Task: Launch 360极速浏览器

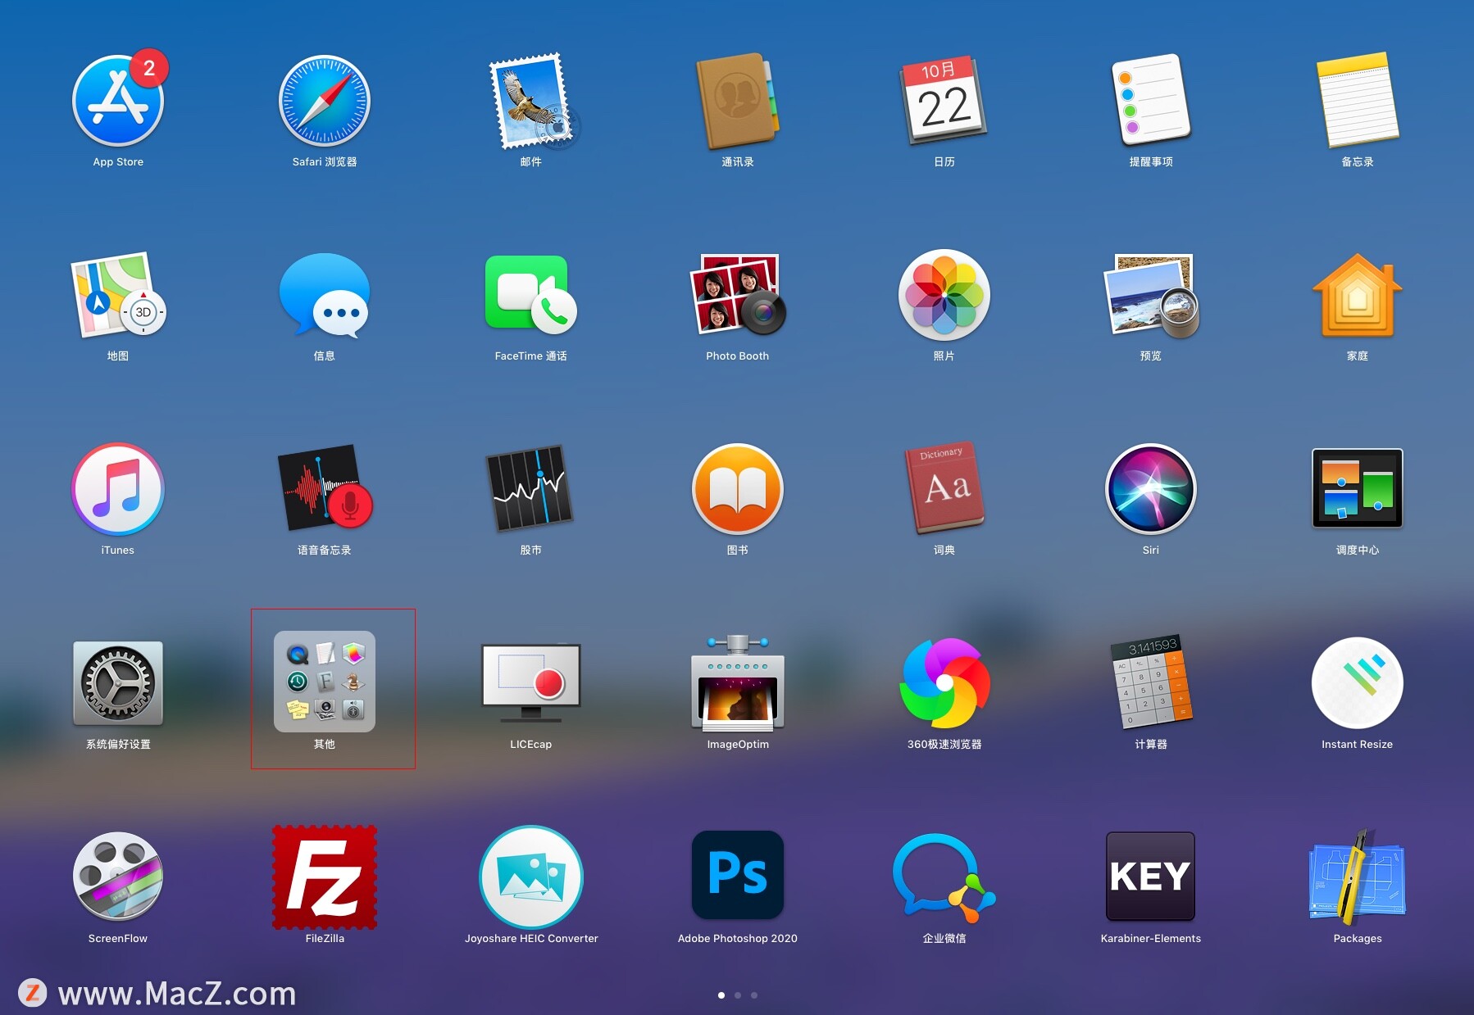Action: click(x=944, y=683)
